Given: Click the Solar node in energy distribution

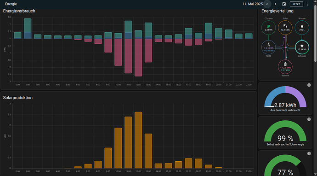Looking at the screenshot, I should pyautogui.click(x=285, y=28).
